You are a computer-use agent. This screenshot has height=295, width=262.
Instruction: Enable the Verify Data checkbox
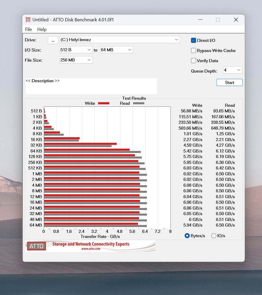[193, 61]
